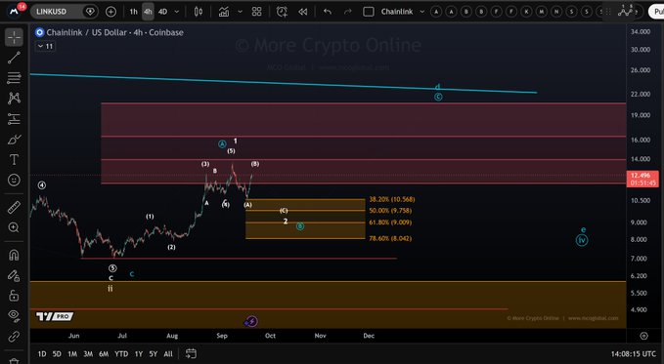Click the link drawings chain icon
Screen dimensions: 664x364
coord(14,337)
